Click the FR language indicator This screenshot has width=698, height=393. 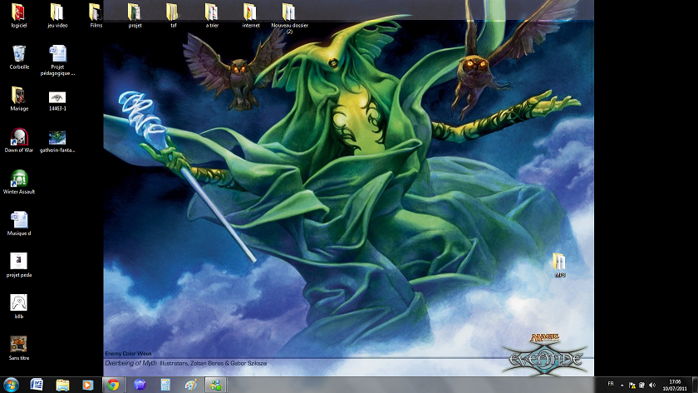pos(611,384)
